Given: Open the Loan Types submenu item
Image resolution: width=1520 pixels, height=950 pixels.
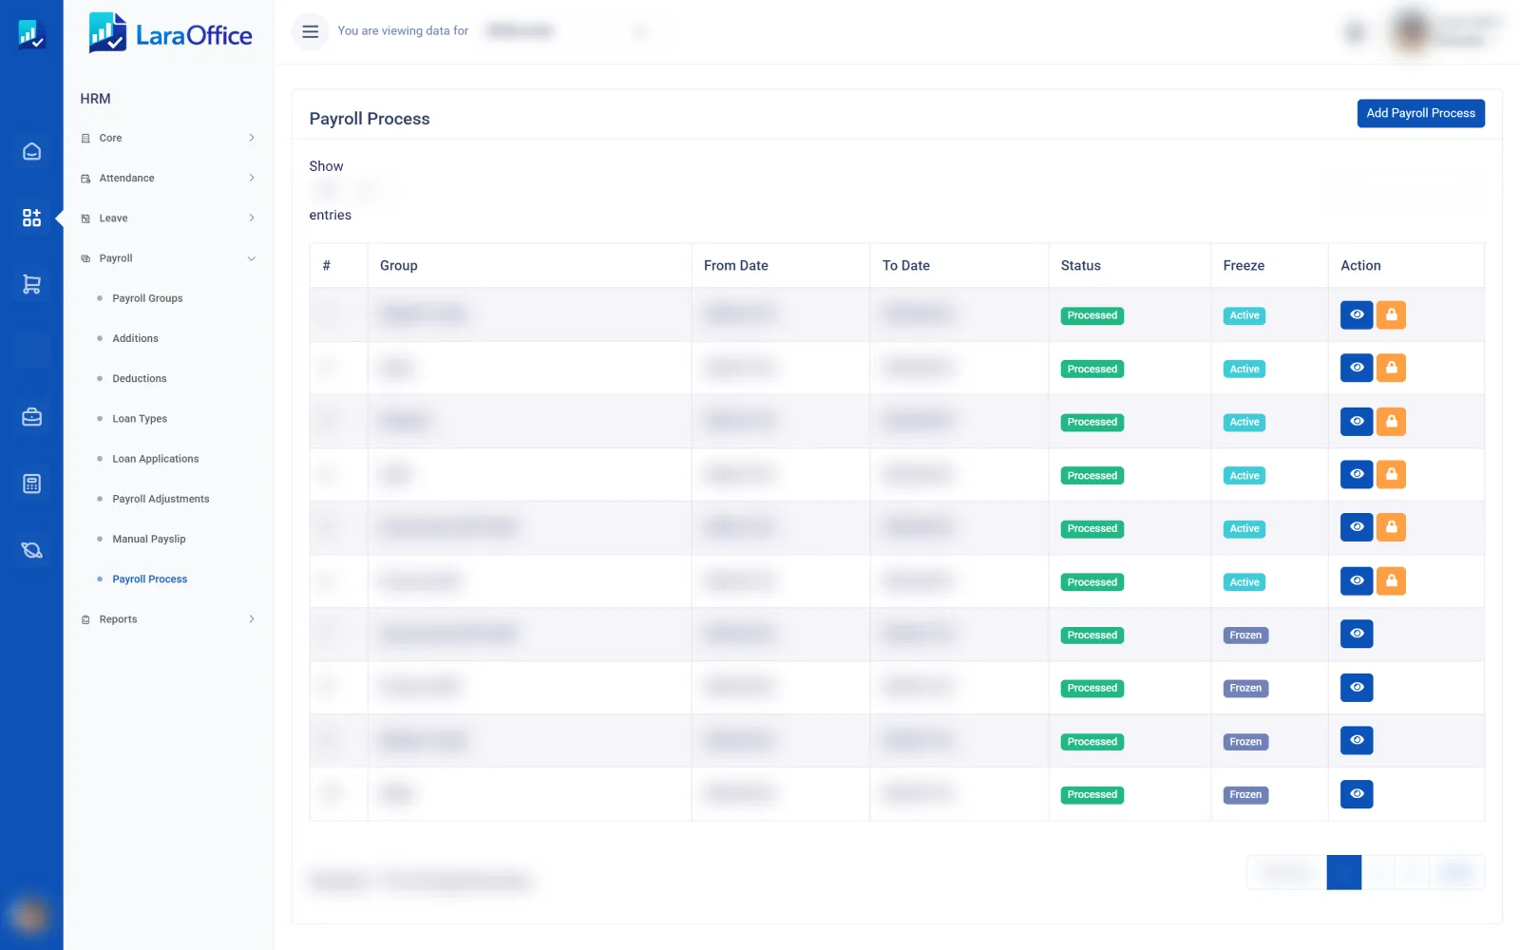Looking at the screenshot, I should pyautogui.click(x=140, y=419).
